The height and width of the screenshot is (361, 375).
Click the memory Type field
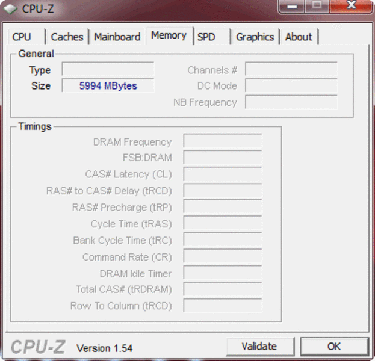(x=108, y=69)
